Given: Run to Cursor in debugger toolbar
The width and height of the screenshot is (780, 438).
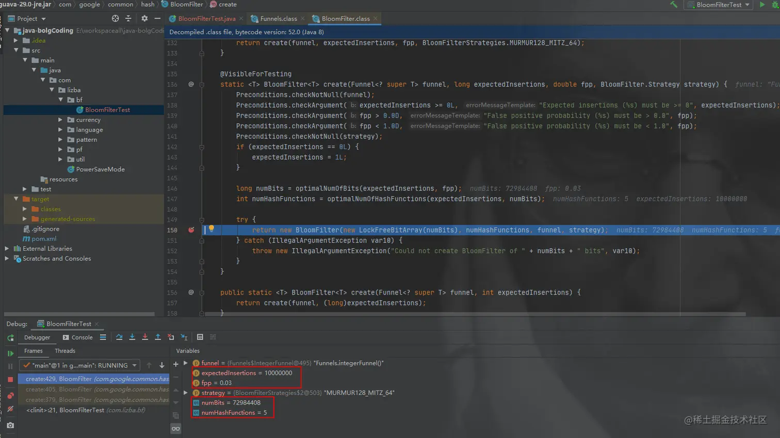Looking at the screenshot, I should [x=184, y=337].
